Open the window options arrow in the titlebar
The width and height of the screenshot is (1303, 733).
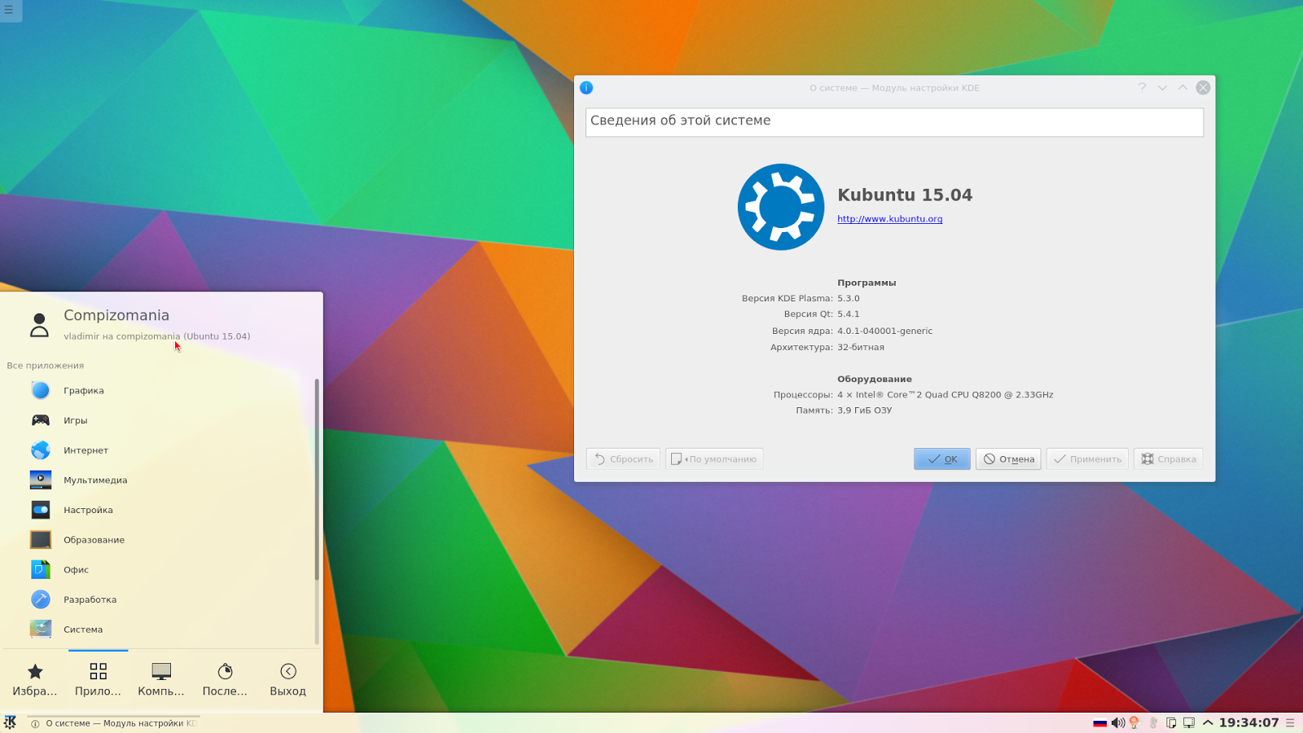tap(1162, 87)
